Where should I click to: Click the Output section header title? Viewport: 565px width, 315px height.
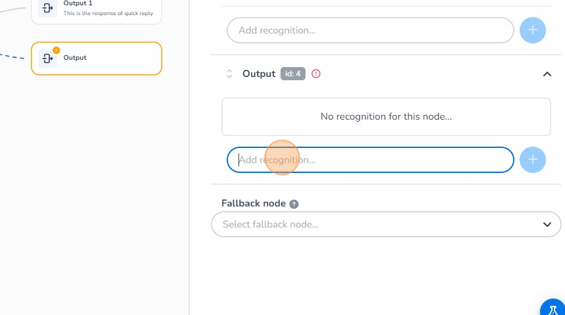(x=259, y=74)
